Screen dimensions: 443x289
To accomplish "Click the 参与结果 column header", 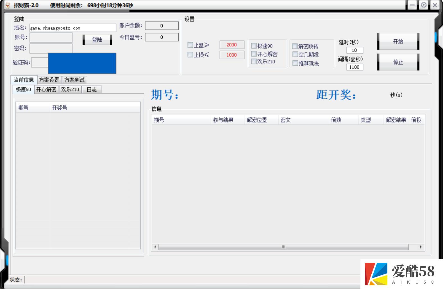I will pos(228,120).
